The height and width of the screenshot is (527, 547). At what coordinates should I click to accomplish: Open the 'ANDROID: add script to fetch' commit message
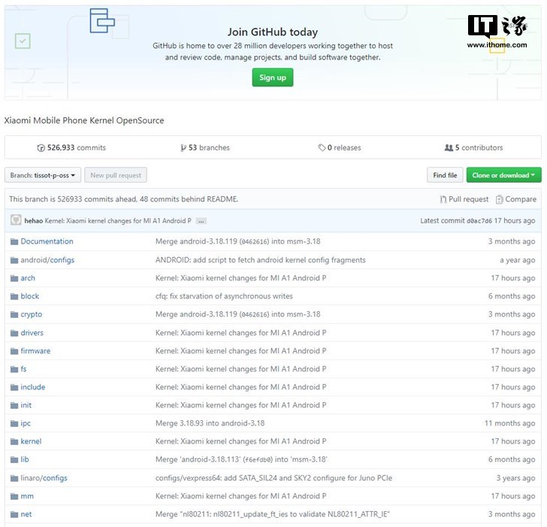(261, 260)
